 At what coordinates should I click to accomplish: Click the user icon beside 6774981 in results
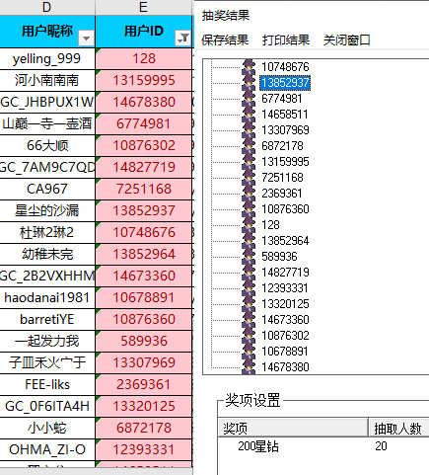point(249,99)
